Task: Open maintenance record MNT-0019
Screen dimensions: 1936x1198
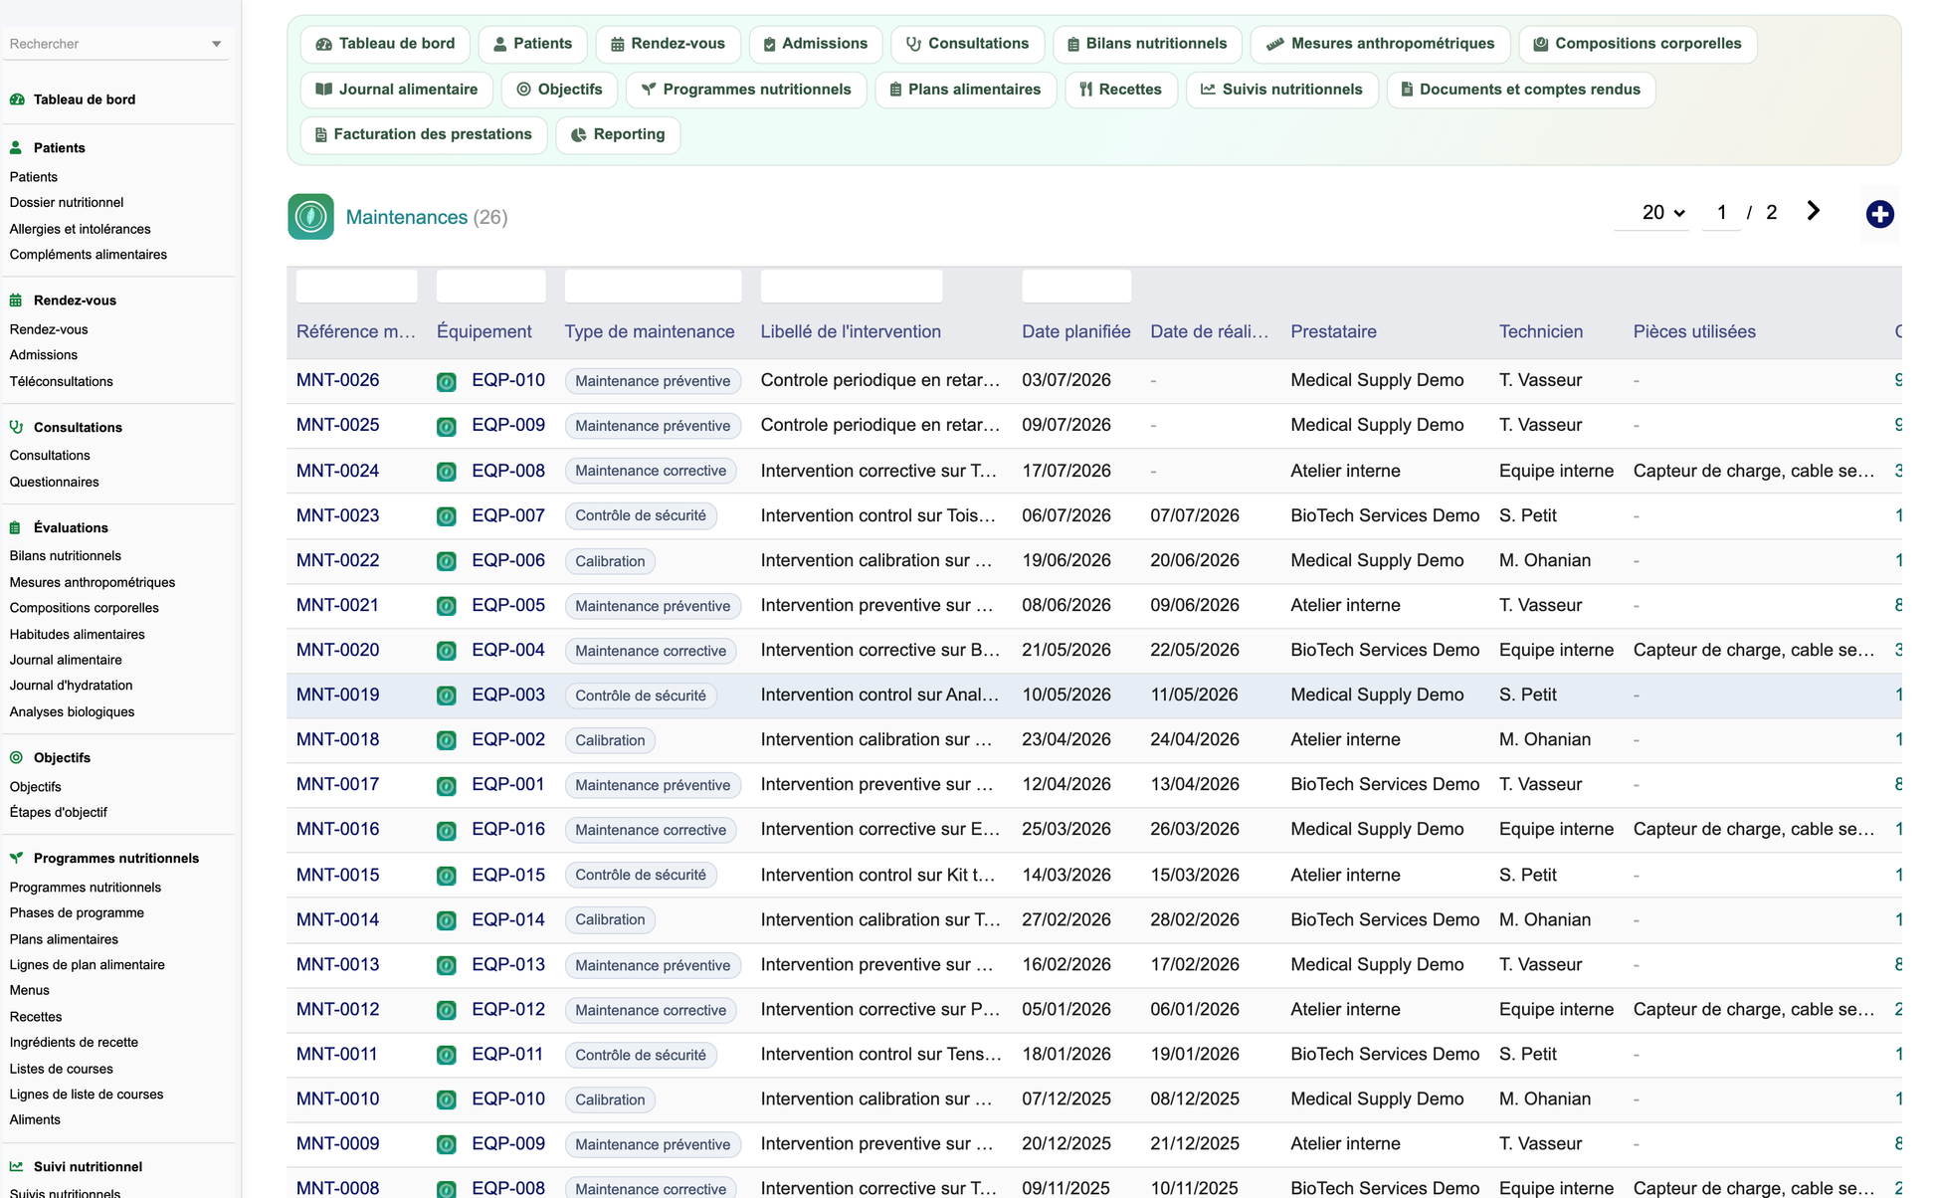Action: point(337,695)
